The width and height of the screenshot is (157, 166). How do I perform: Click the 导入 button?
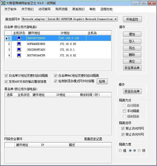[132, 41]
